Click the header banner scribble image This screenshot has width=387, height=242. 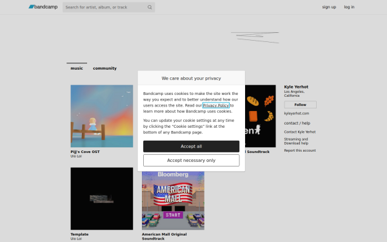pyautogui.click(x=255, y=37)
